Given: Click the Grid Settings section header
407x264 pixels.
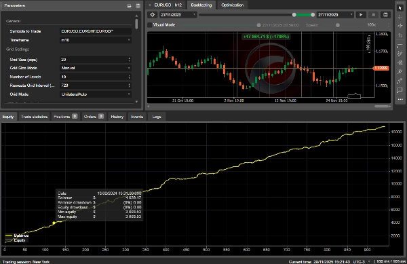Looking at the screenshot, I should tap(18, 50).
